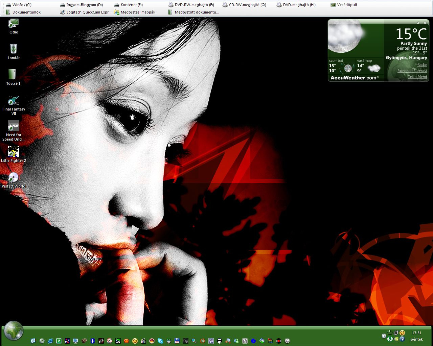
Task: Open Dokumentumok folder in toolbar
Action: [x=23, y=12]
